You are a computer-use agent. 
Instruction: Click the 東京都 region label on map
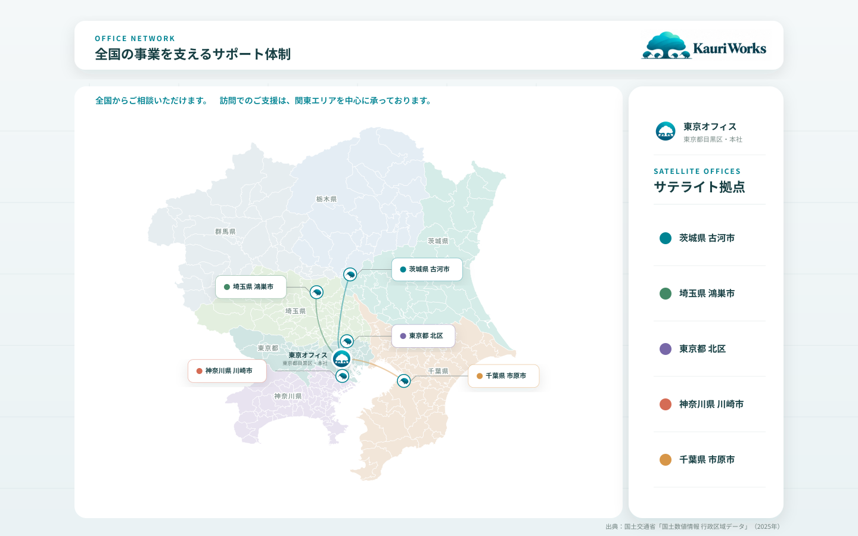pyautogui.click(x=268, y=348)
